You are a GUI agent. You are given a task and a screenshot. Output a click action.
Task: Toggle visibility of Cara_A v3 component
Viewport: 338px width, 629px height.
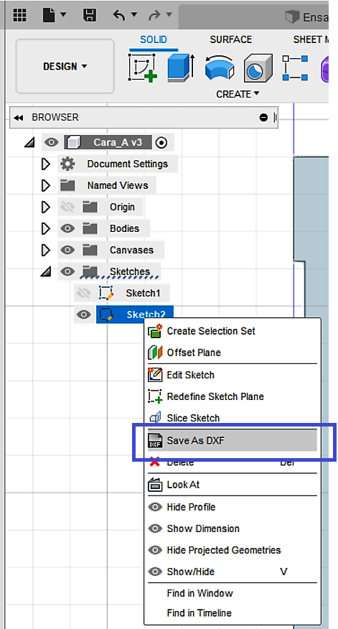pos(51,142)
